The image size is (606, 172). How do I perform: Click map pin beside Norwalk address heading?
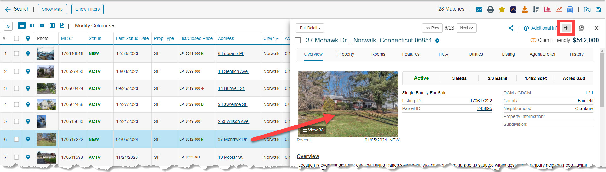[x=437, y=41]
